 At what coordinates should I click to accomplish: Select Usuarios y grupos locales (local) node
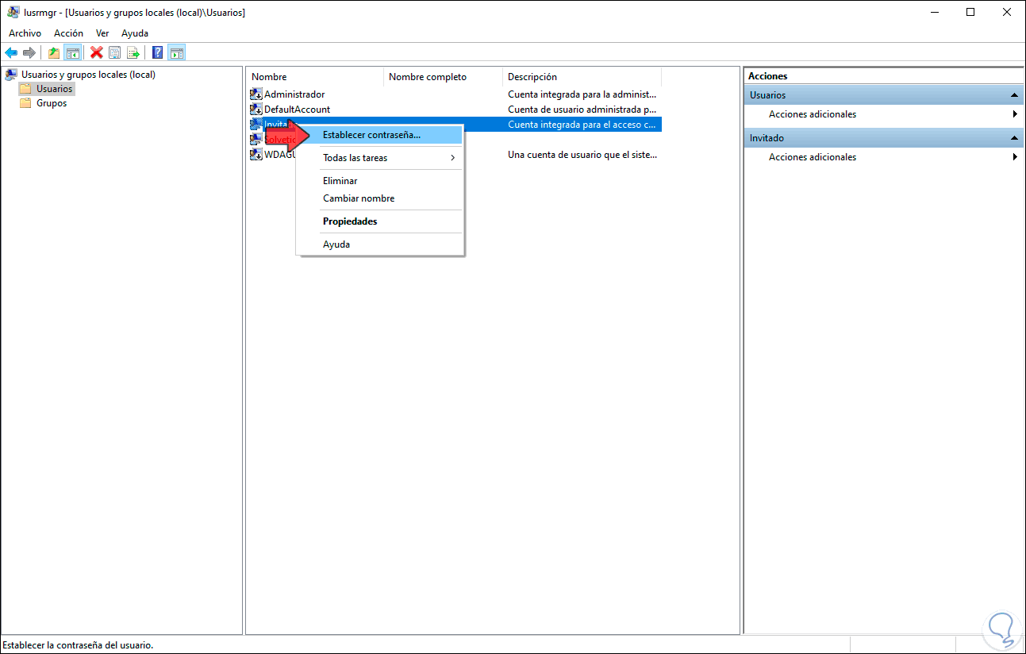click(x=88, y=75)
